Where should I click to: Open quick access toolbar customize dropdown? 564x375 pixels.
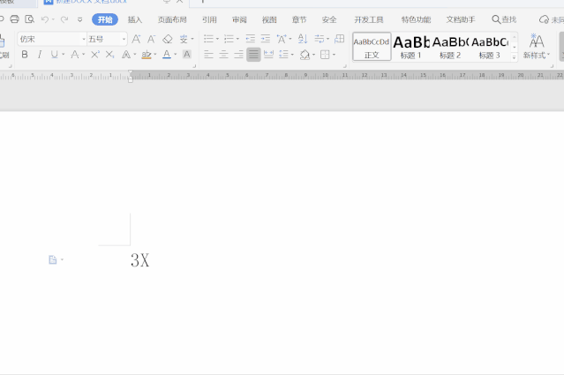coord(79,19)
